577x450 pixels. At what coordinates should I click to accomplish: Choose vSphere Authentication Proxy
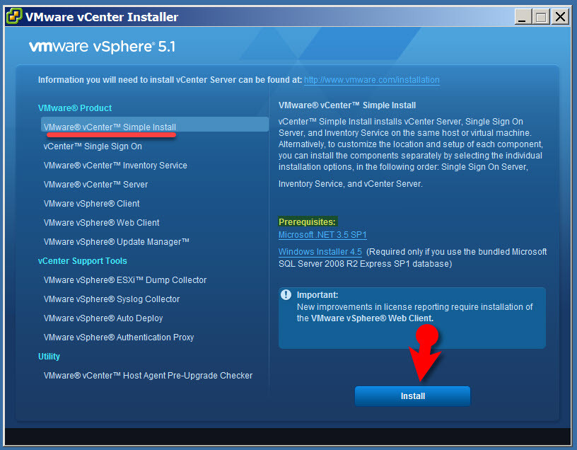point(119,337)
